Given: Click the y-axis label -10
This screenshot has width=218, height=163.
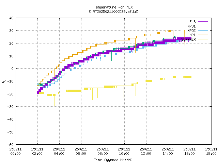Looking at the screenshot, I should [x=11, y=81].
